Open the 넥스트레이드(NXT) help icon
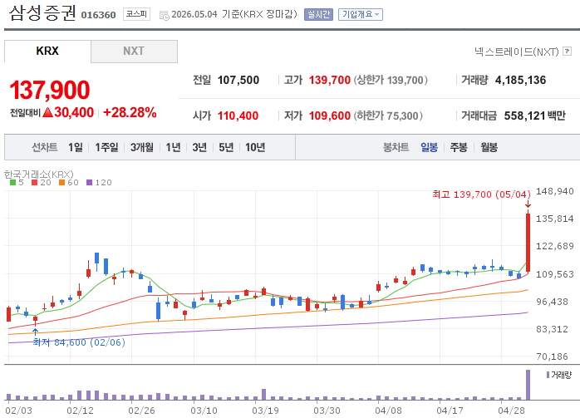 pos(567,51)
